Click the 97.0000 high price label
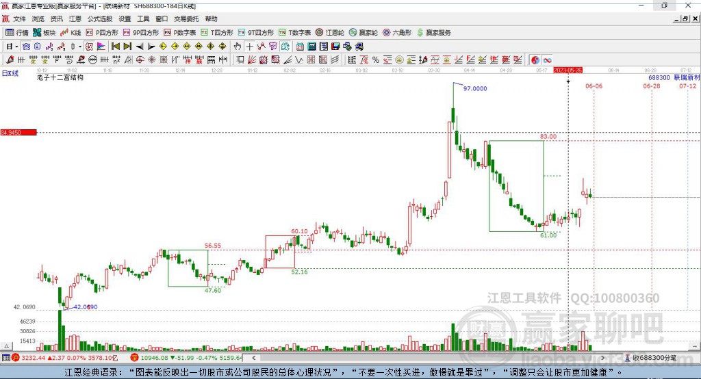 click(475, 88)
